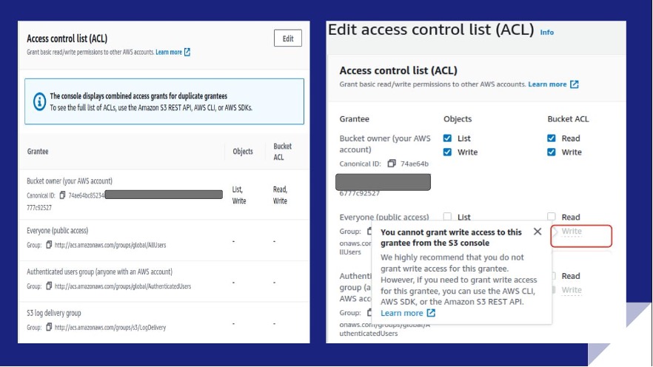Copy the Everyone group URL in the Edit ACL panel
The height and width of the screenshot is (367, 653).
point(369,232)
